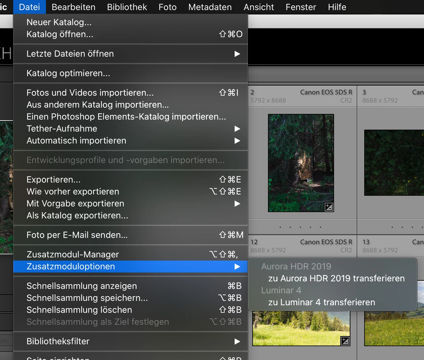The width and height of the screenshot is (424, 360).
Task: Choose zu Luminar 4 transferieren
Action: click(x=321, y=302)
